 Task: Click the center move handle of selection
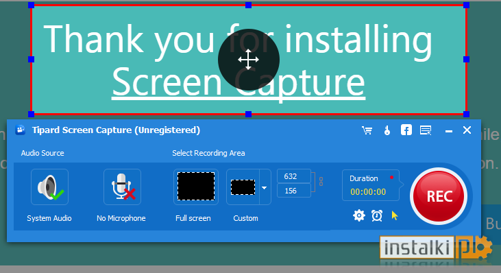(249, 60)
